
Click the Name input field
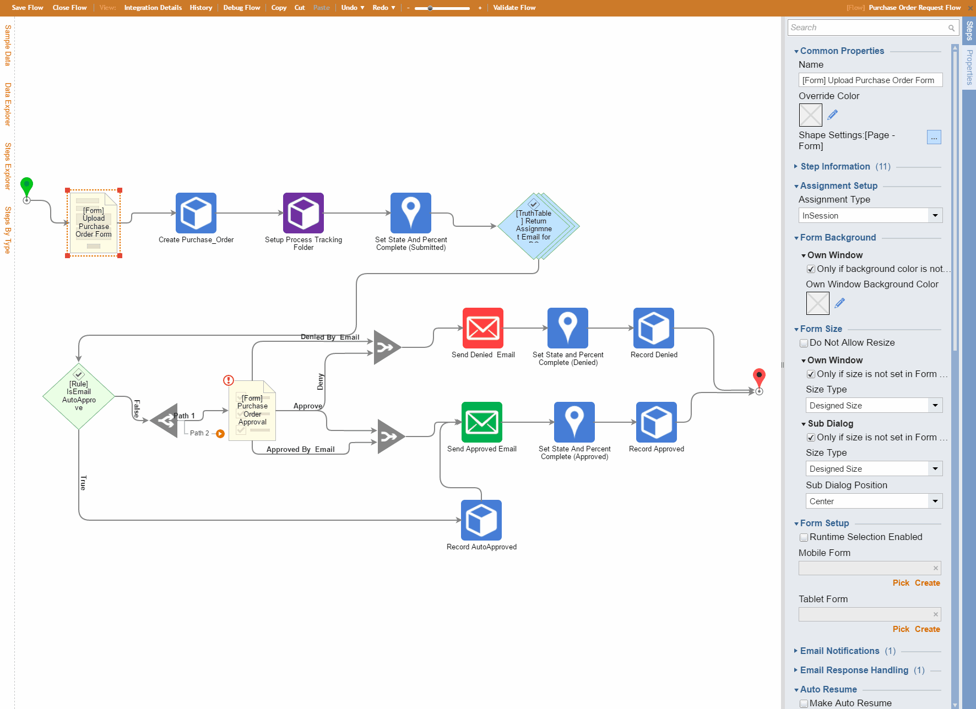[871, 80]
